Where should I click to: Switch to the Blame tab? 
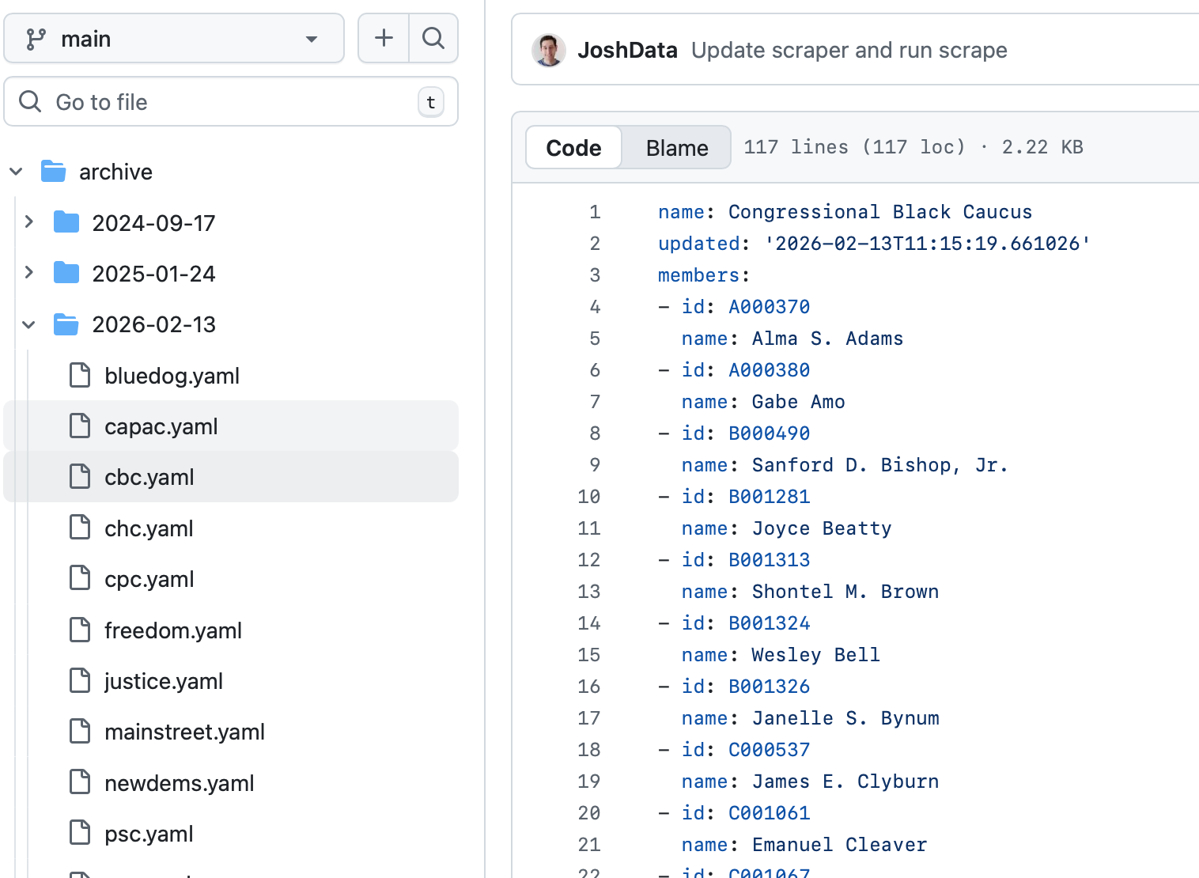(676, 147)
